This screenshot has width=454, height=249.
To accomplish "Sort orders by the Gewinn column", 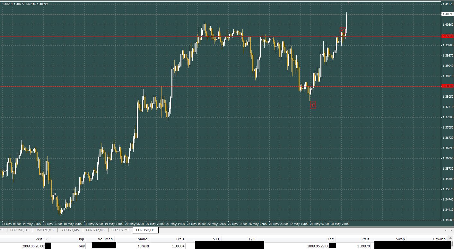I will click(x=439, y=239).
